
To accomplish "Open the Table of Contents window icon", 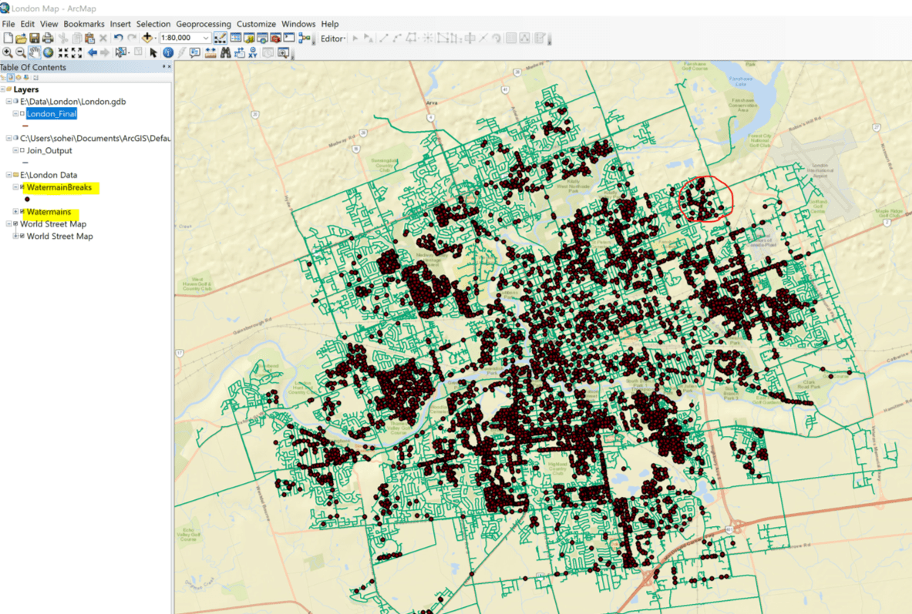I will [236, 39].
